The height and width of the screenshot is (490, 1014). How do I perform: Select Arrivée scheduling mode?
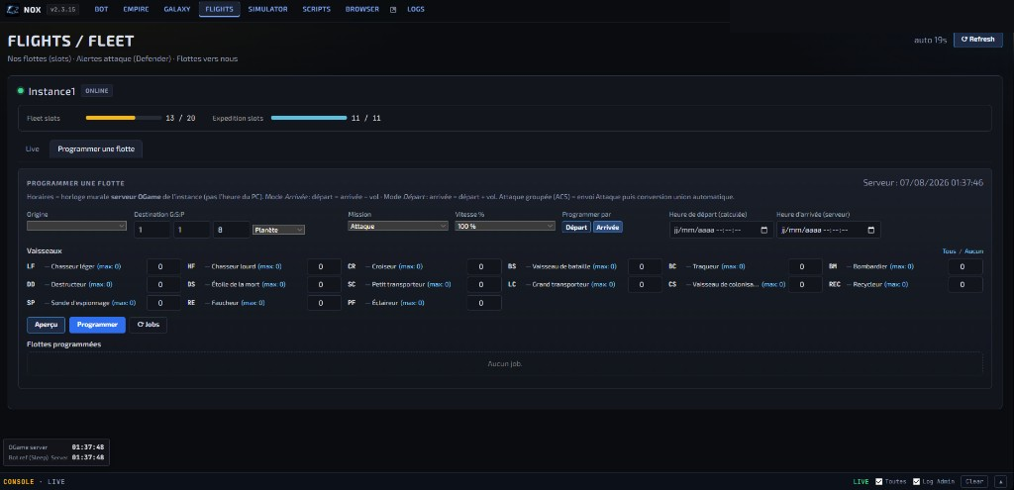608,227
